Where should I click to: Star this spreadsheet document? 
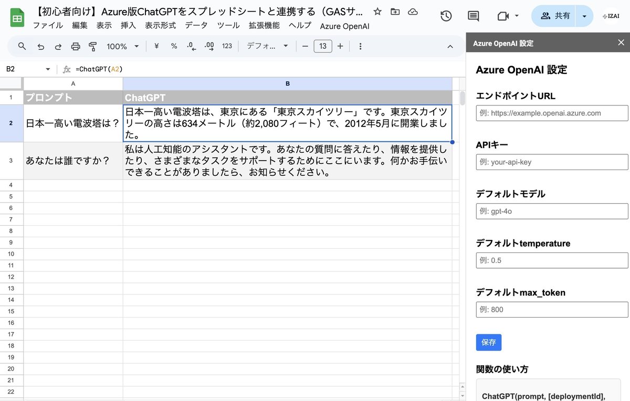pyautogui.click(x=377, y=12)
